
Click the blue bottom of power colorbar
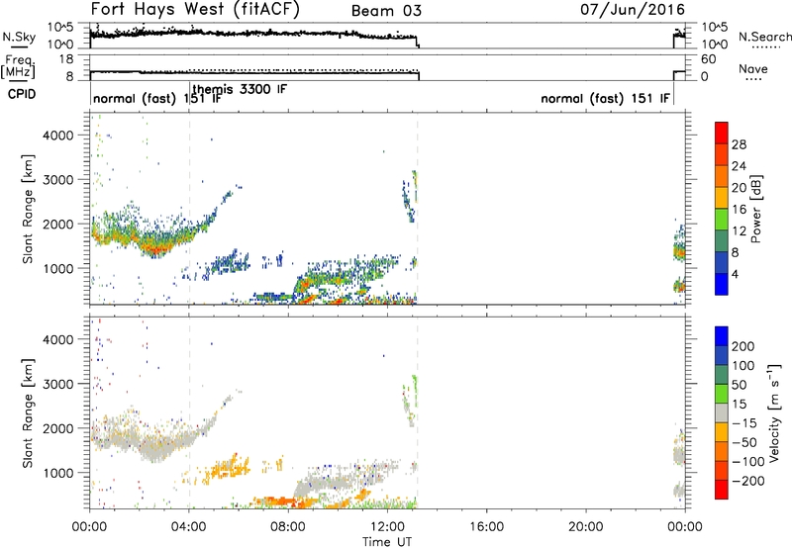[722, 284]
